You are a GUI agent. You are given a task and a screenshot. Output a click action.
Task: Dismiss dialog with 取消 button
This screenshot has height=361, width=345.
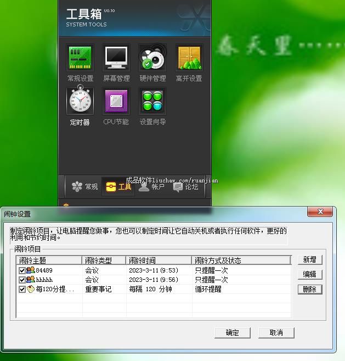pos(276,332)
